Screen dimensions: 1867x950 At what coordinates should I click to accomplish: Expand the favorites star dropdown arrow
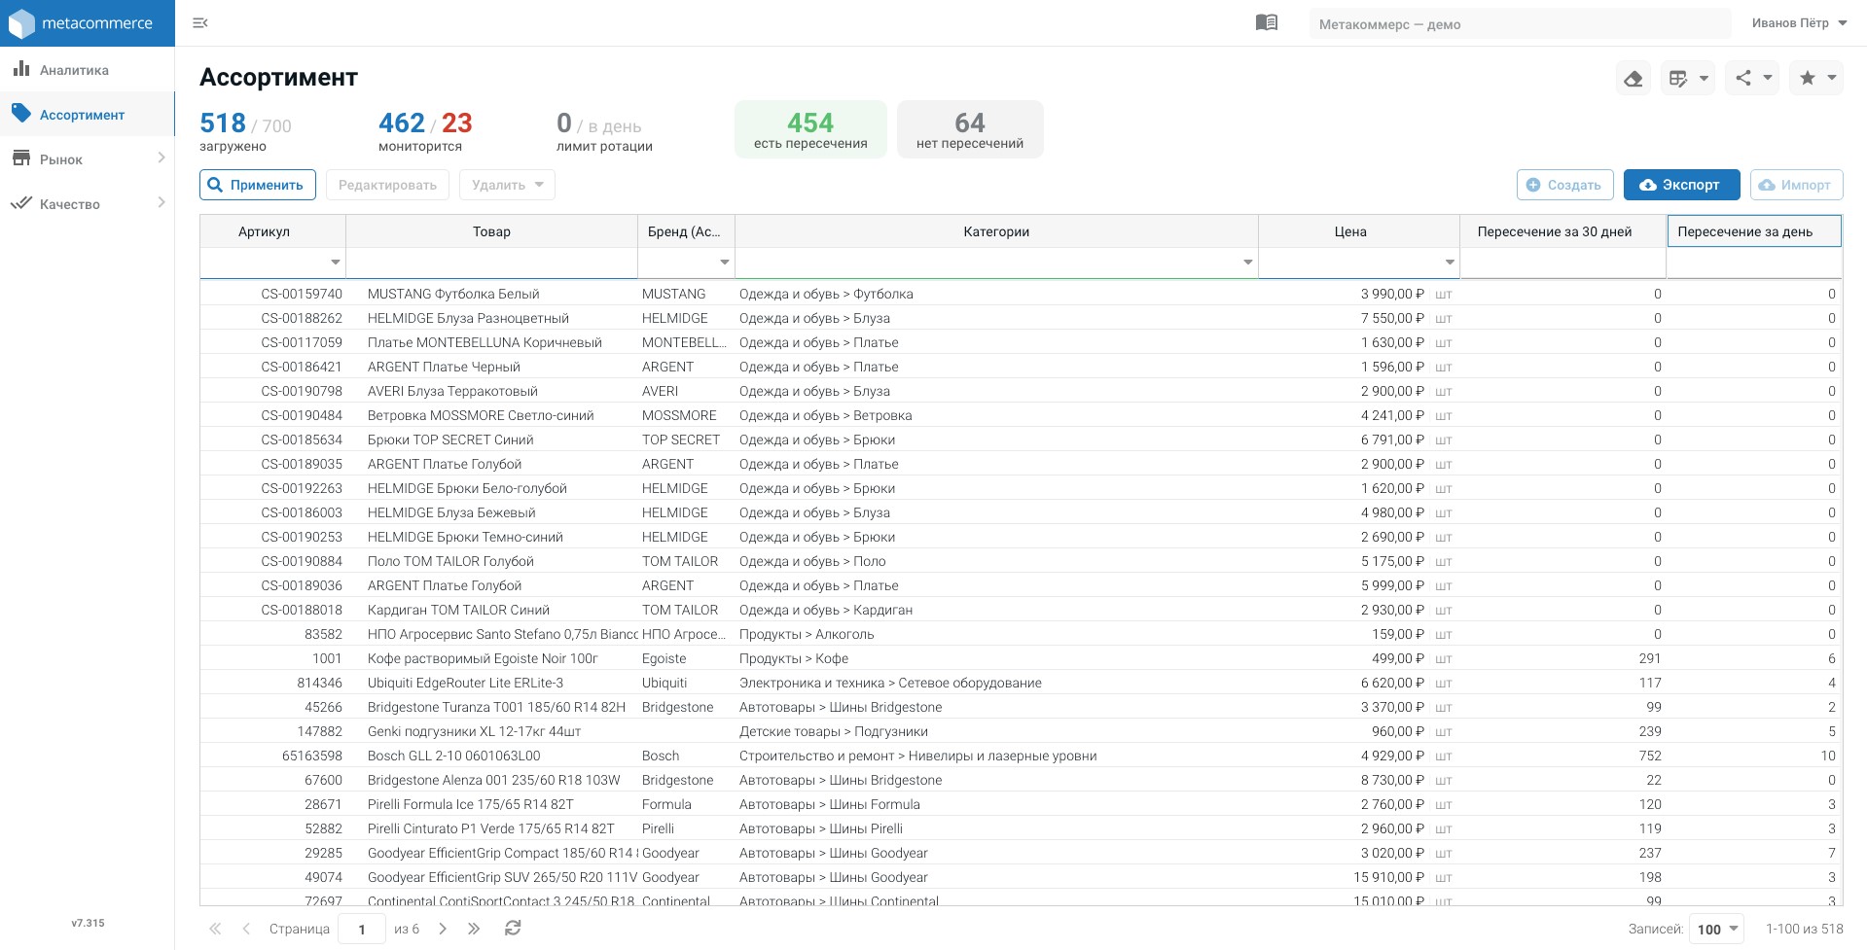coord(1831,78)
